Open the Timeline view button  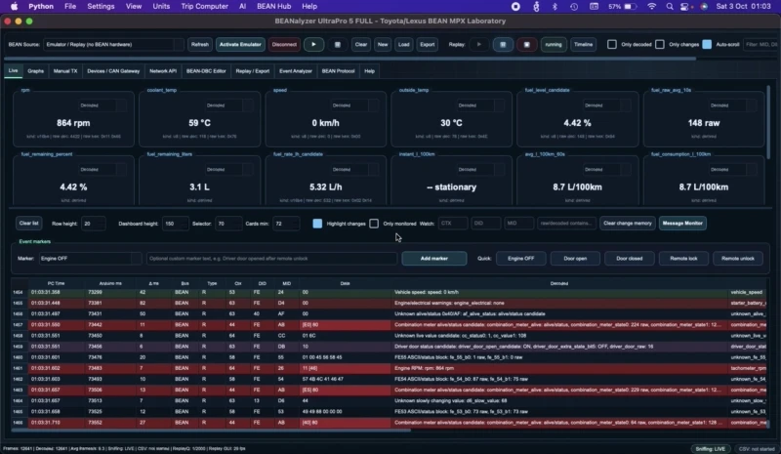click(583, 44)
